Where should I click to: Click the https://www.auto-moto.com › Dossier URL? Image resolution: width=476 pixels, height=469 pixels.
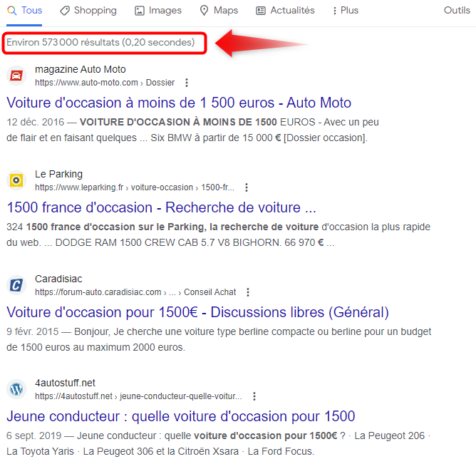pos(105,83)
